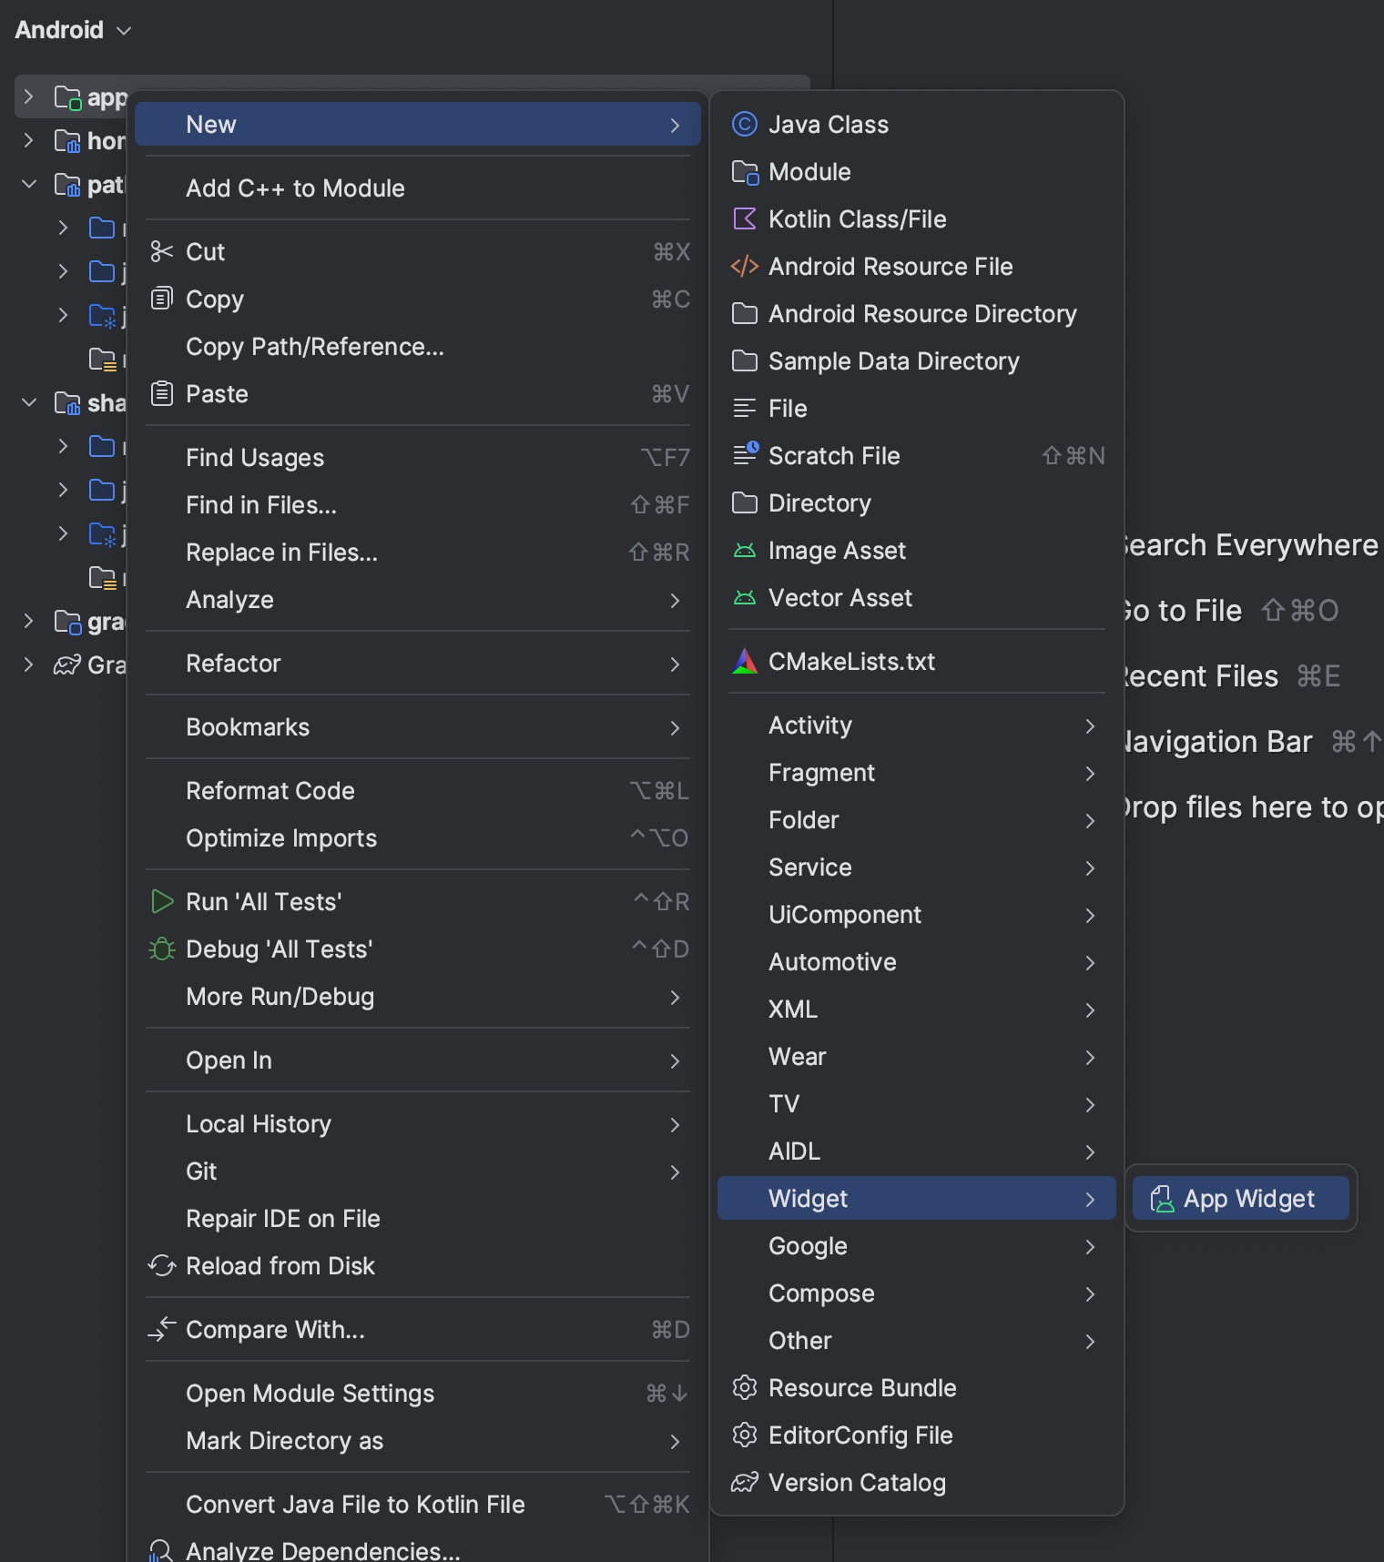Collapse the 'pat' module tree node
Screen dimensions: 1384x1562
28,184
